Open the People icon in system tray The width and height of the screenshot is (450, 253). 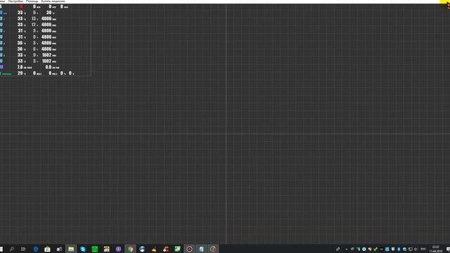tap(337, 249)
